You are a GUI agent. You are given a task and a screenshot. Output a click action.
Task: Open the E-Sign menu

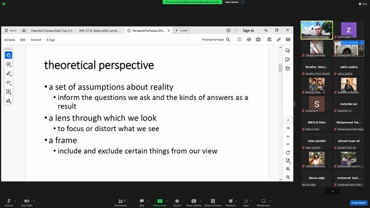(51, 40)
